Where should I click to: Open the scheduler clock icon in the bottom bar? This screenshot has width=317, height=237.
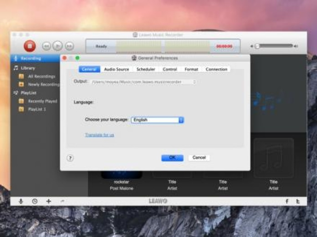pyautogui.click(x=35, y=201)
